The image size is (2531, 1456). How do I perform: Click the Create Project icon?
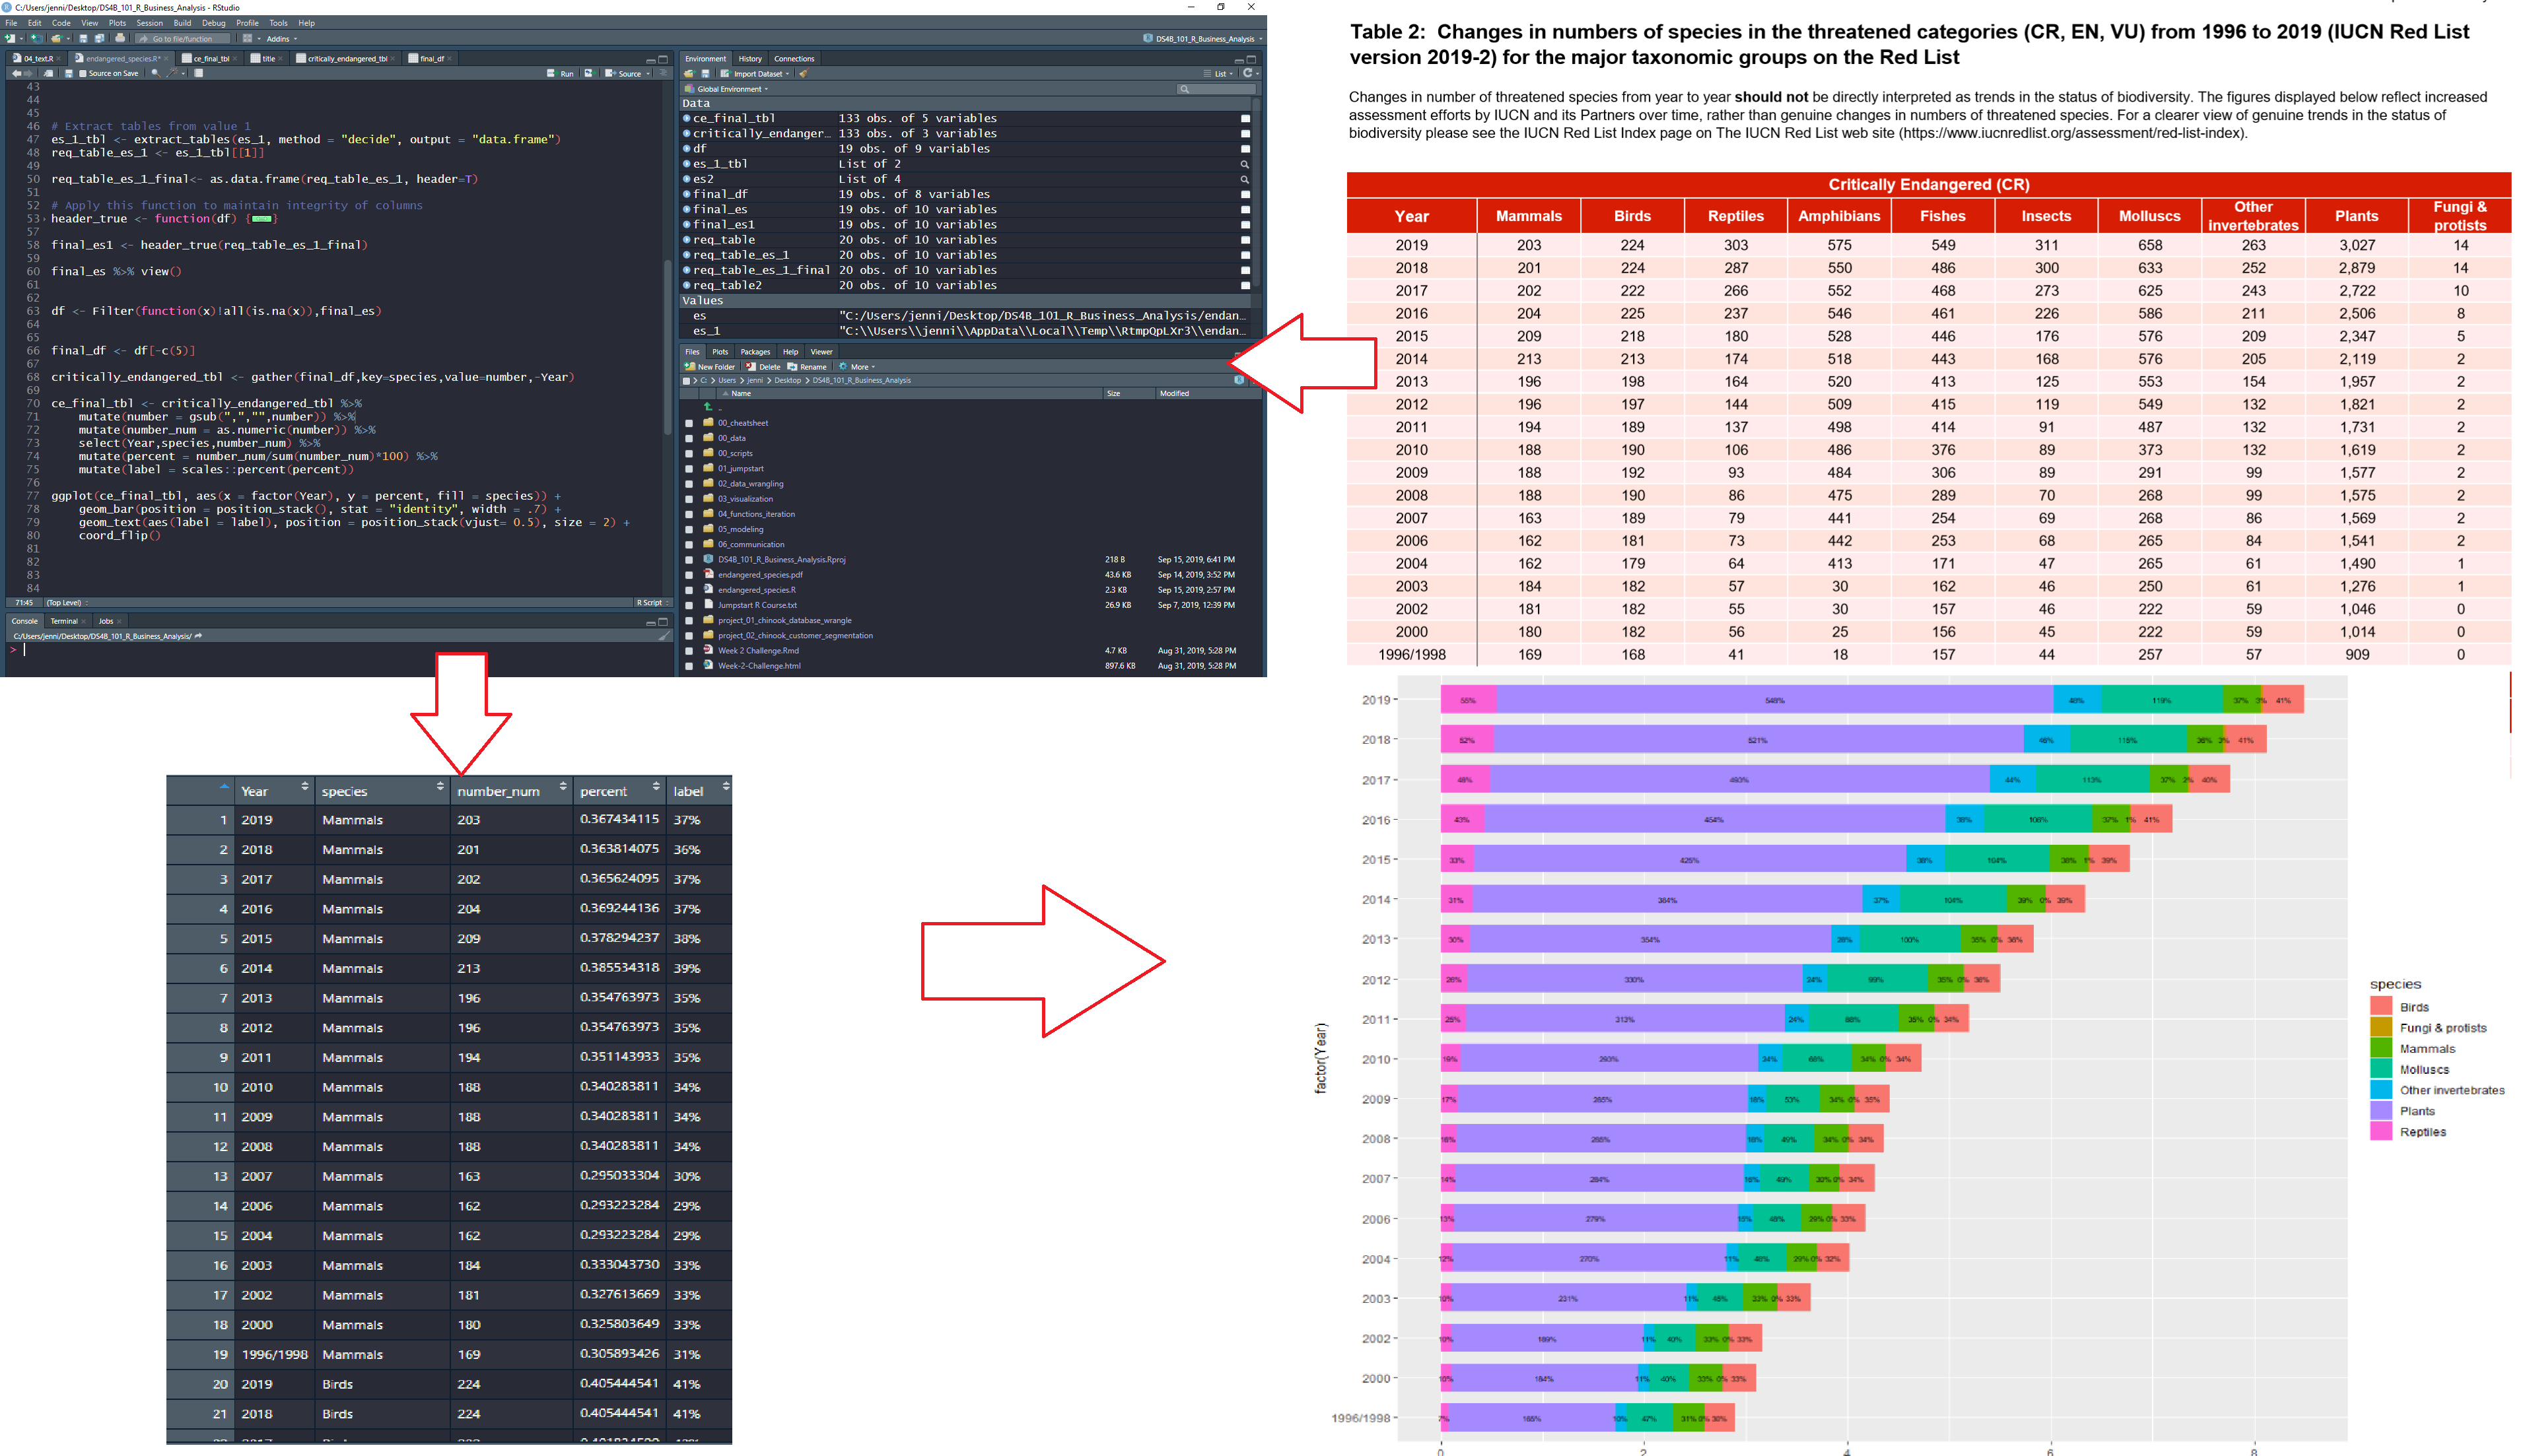coord(36,39)
